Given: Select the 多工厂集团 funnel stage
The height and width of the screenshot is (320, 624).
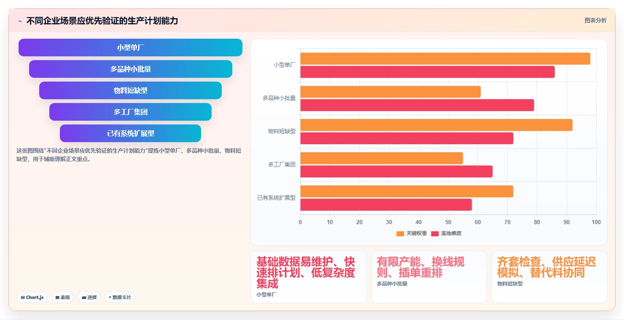Looking at the screenshot, I should click(x=130, y=112).
